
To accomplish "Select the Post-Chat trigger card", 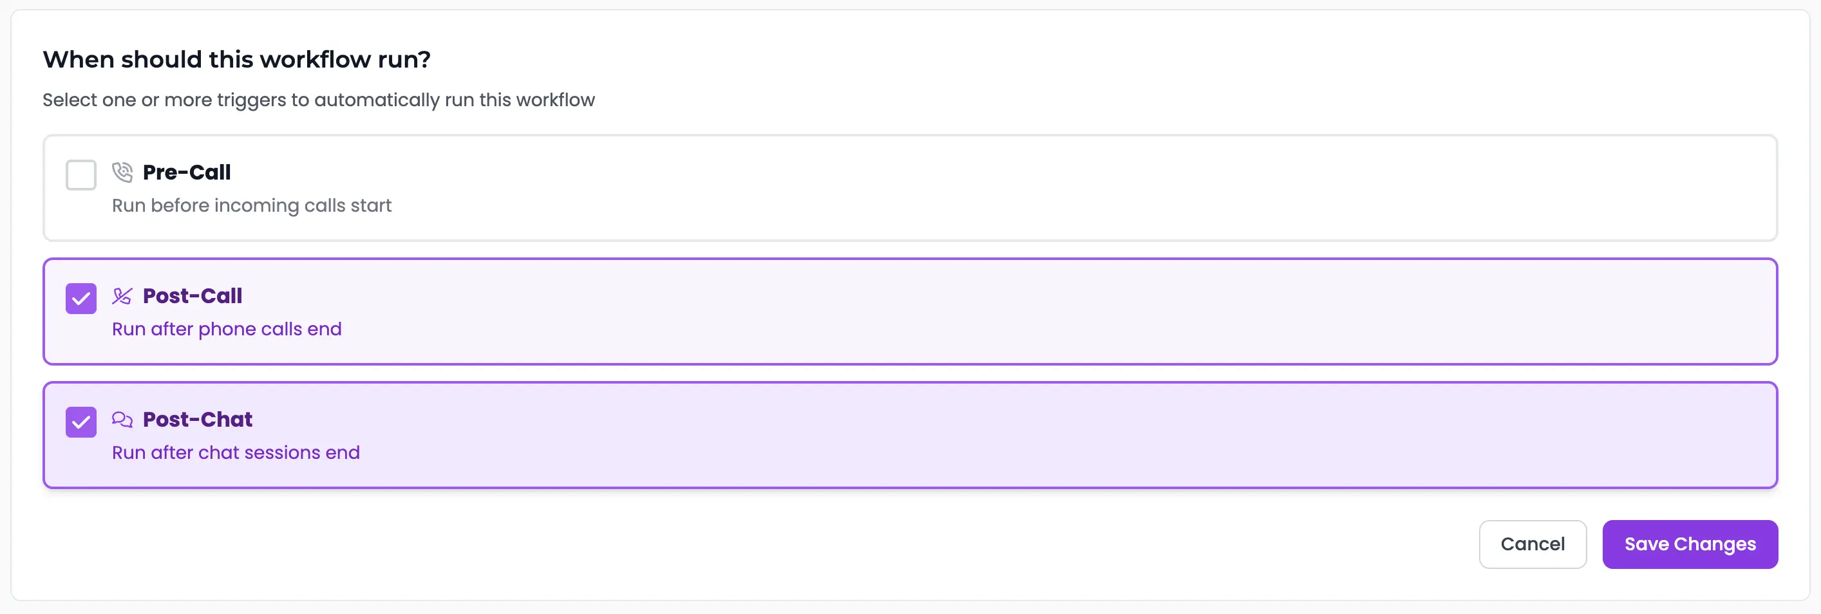I will pyautogui.click(x=910, y=435).
